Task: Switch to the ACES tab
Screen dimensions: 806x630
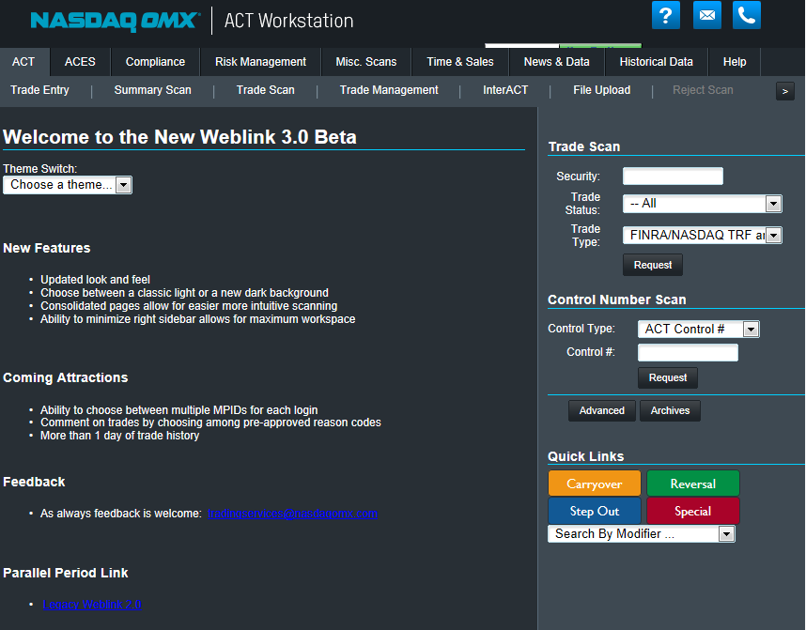Action: [x=80, y=62]
